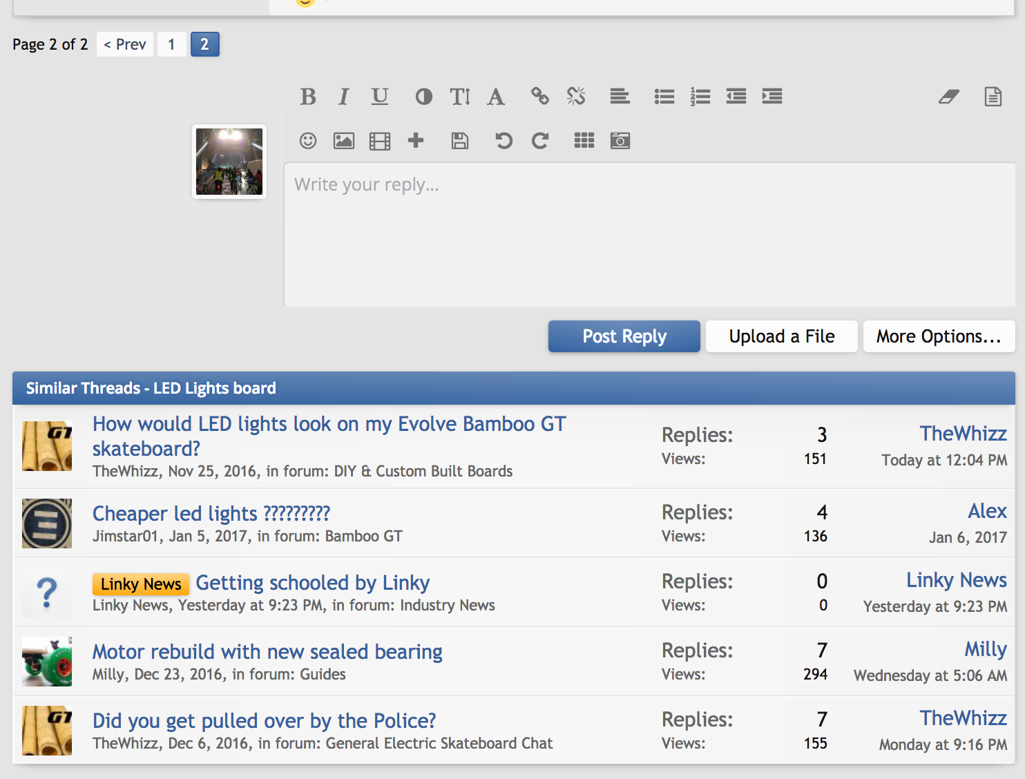
Task: Undo the last editor change
Action: click(x=504, y=141)
